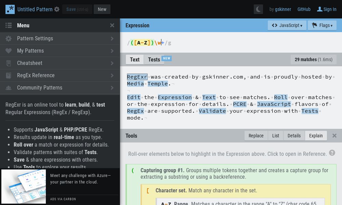This screenshot has width=342, height=205.
Task: Expand Cheatsheet chevron
Action: click(x=112, y=63)
